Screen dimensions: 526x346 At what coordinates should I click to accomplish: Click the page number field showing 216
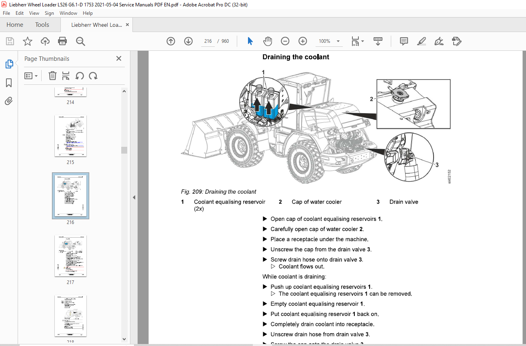208,41
